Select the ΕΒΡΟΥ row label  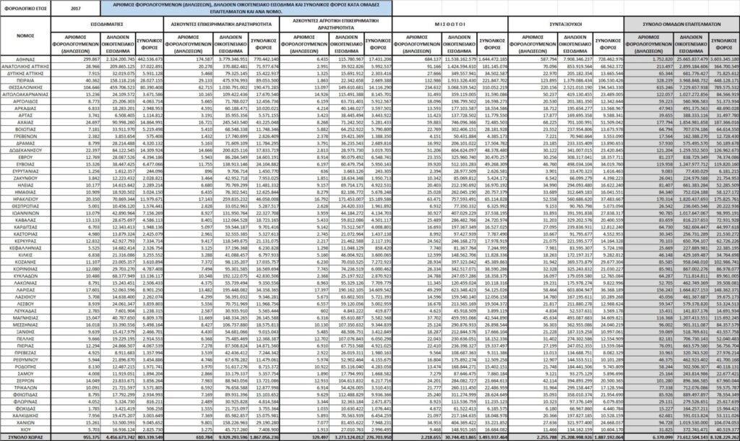pyautogui.click(x=25, y=157)
